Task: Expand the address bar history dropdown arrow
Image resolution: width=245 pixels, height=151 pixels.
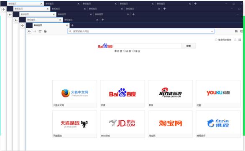Action: click(212, 31)
